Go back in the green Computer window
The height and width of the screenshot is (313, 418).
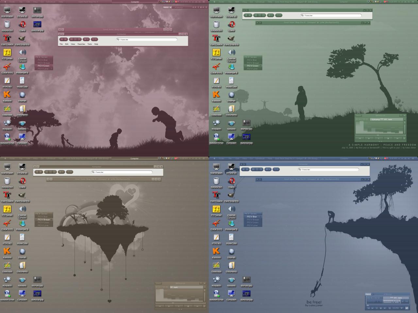click(x=246, y=15)
